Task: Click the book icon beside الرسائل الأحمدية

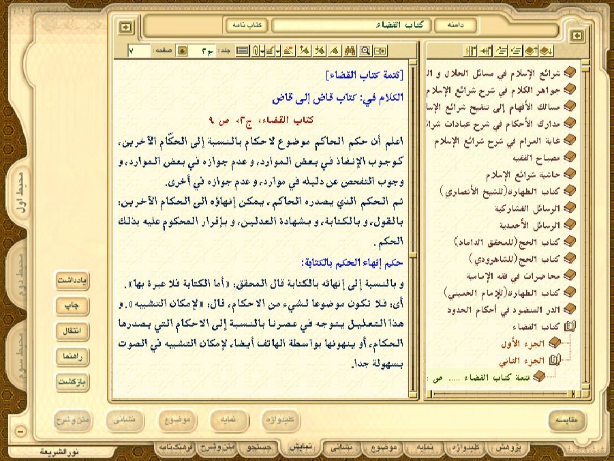Action: [x=569, y=224]
